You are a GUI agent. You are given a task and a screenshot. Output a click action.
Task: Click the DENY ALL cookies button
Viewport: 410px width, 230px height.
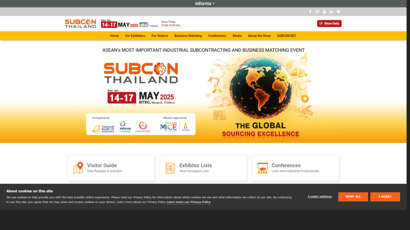click(x=353, y=196)
